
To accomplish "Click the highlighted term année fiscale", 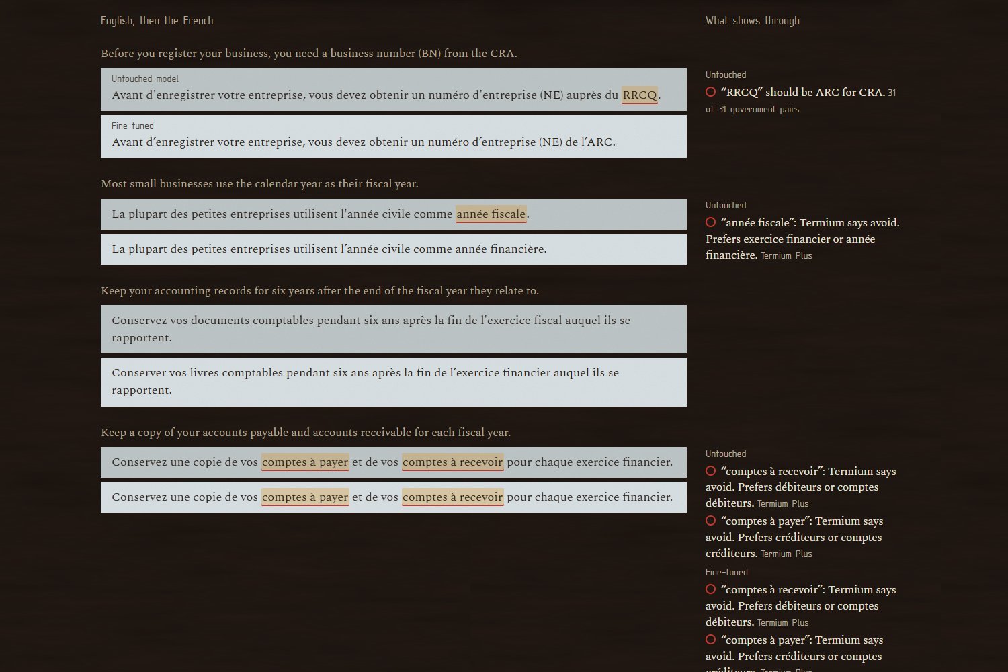I will coord(491,214).
